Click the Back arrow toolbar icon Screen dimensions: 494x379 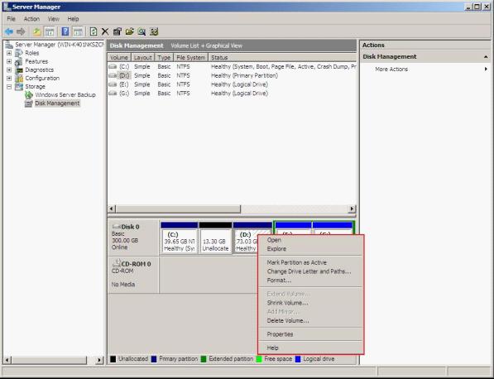[9, 31]
